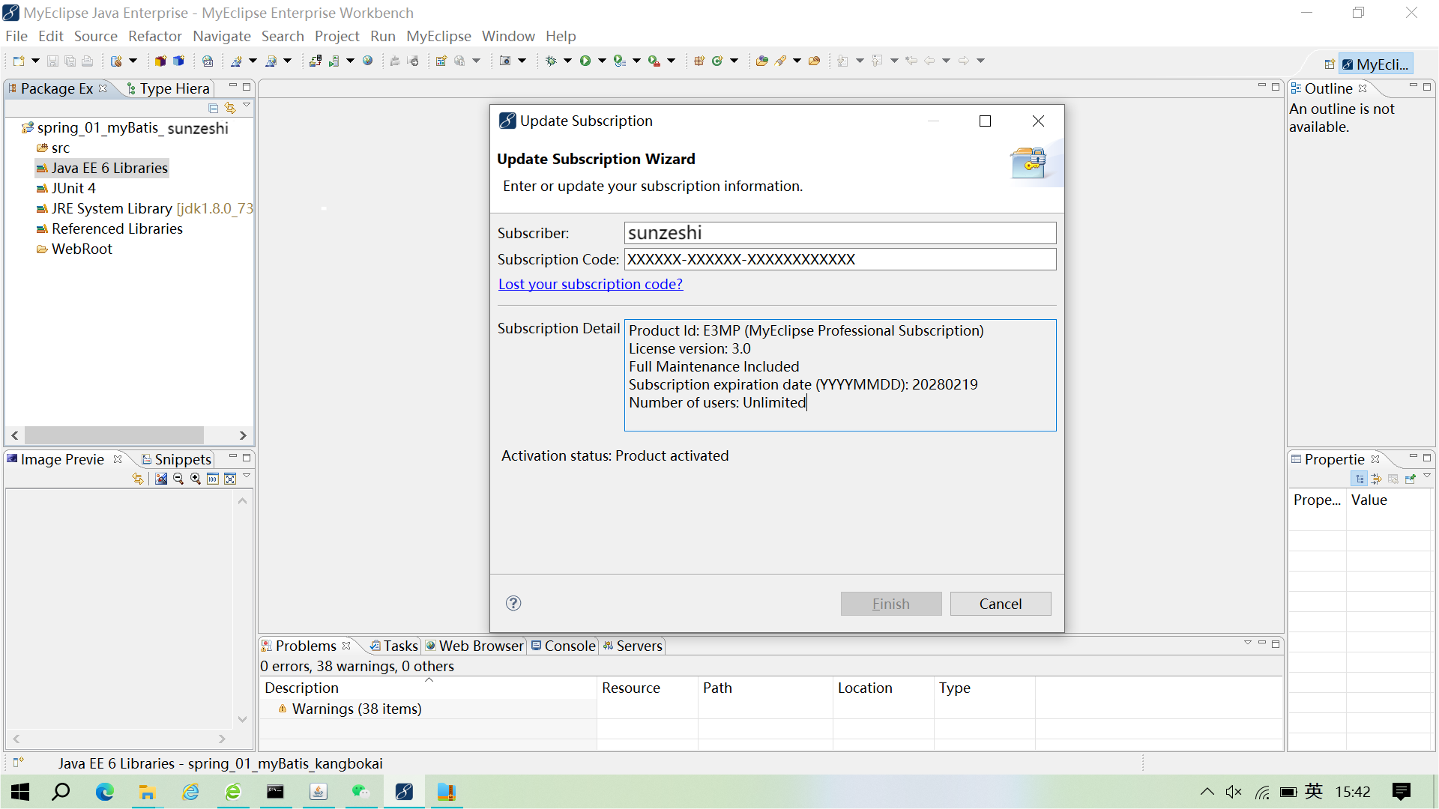This screenshot has width=1439, height=809.
Task: Open the Refactor menu
Action: coord(154,36)
